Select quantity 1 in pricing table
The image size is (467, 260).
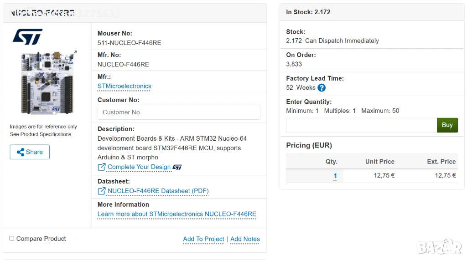tap(335, 176)
